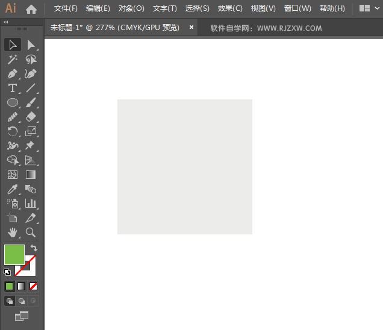The height and width of the screenshot is (330, 383).
Task: Select the Direct Selection tool
Action: click(31, 45)
